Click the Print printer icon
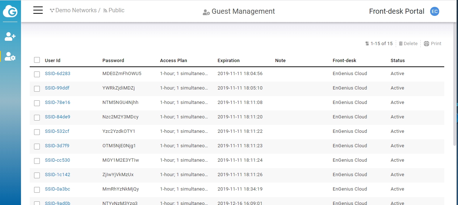 (x=427, y=44)
